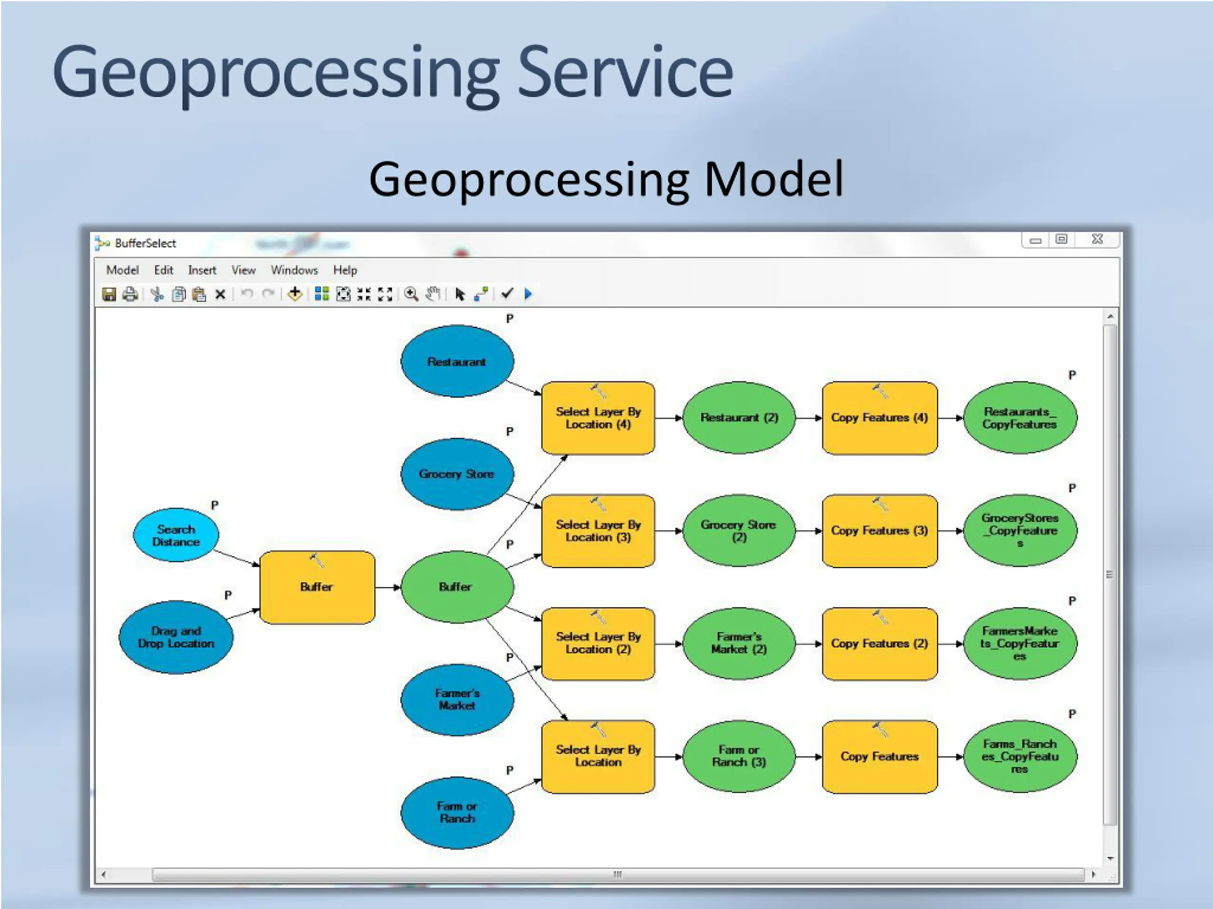This screenshot has height=909, width=1213.
Task: Click the BufferSelect title bar model icon
Action: click(102, 243)
